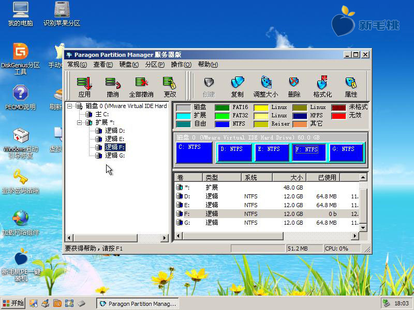Viewport: 414px width, 310px height.
Task: Select D: NTFS block in disk map
Action: (234, 152)
